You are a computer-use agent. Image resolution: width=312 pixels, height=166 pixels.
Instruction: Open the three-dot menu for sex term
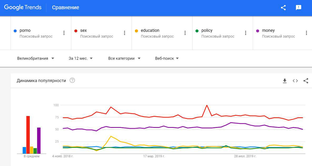tap(125, 33)
